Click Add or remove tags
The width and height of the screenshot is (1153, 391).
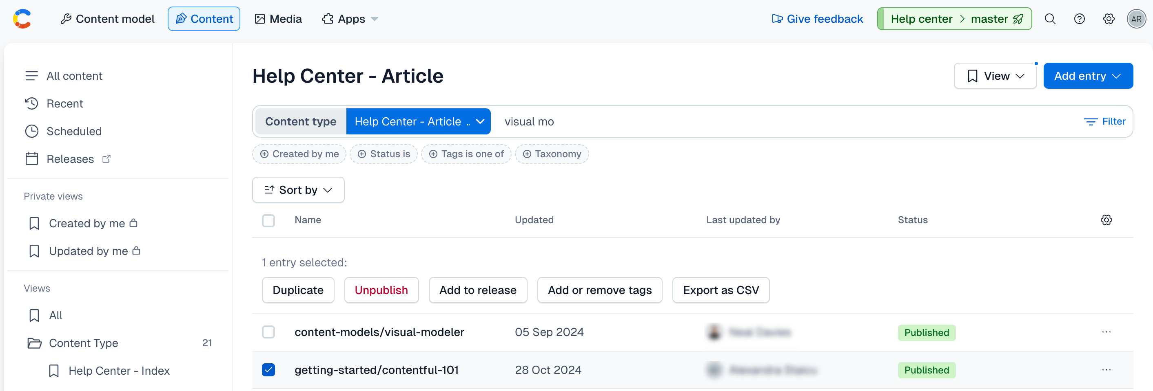600,290
